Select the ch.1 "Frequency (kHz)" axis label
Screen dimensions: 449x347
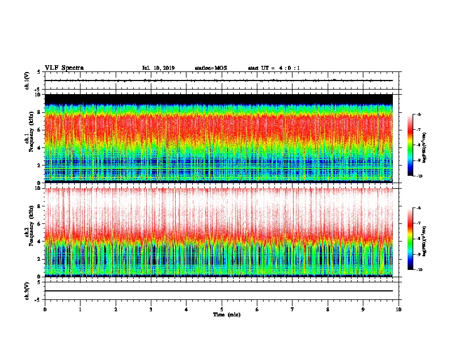(x=31, y=132)
